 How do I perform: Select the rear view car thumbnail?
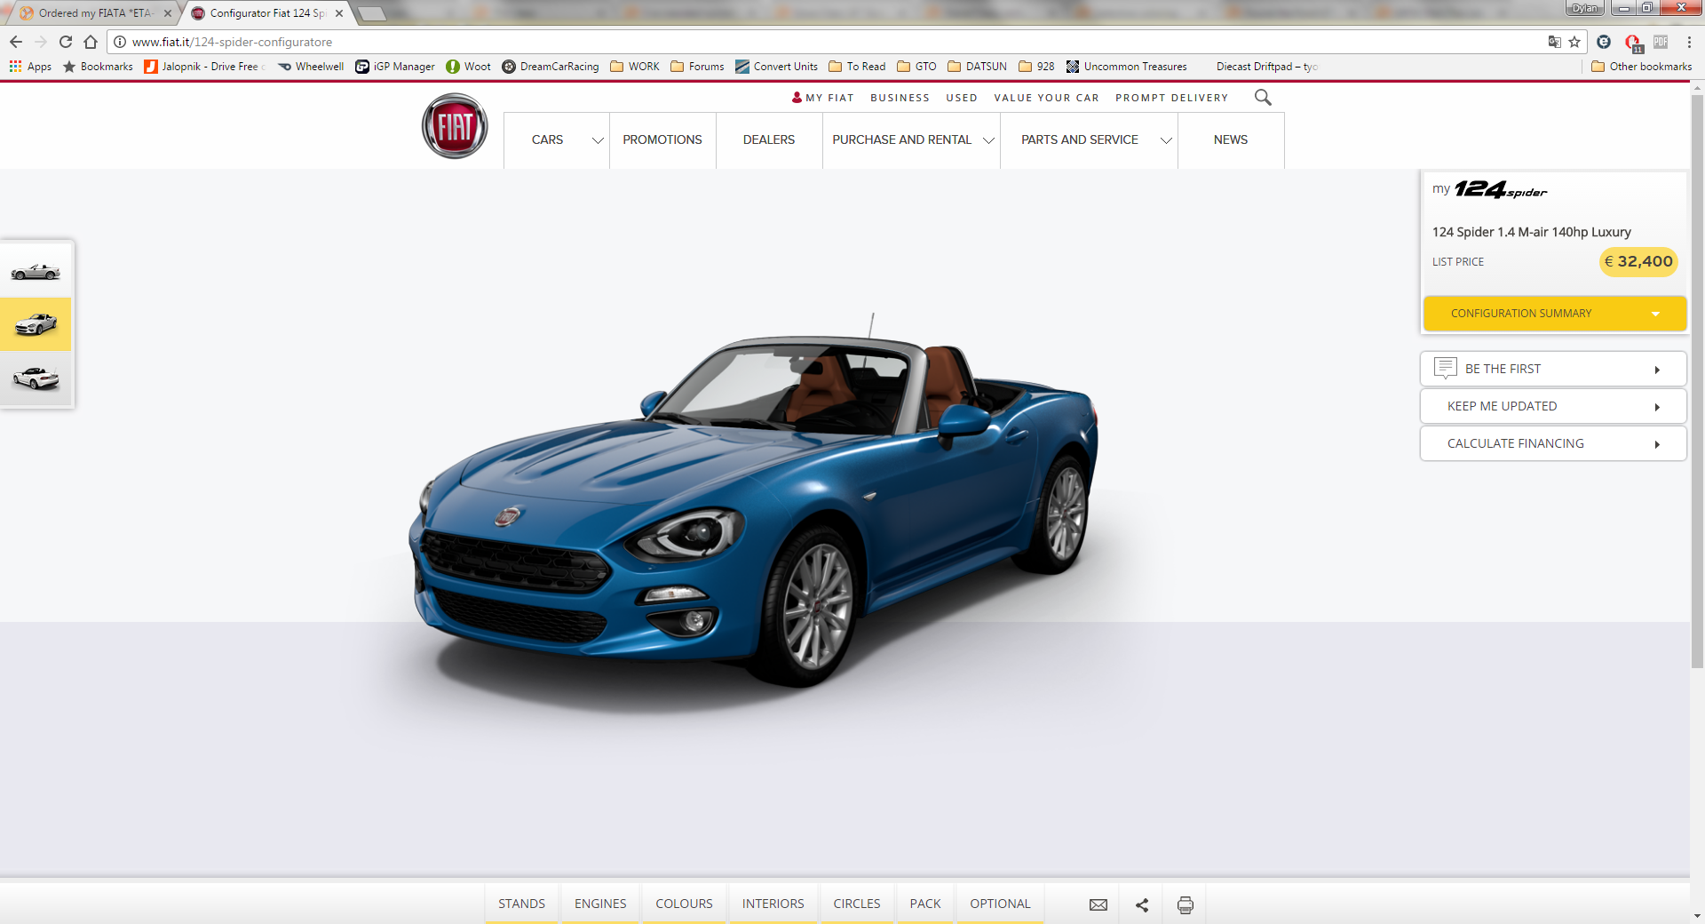pos(36,378)
